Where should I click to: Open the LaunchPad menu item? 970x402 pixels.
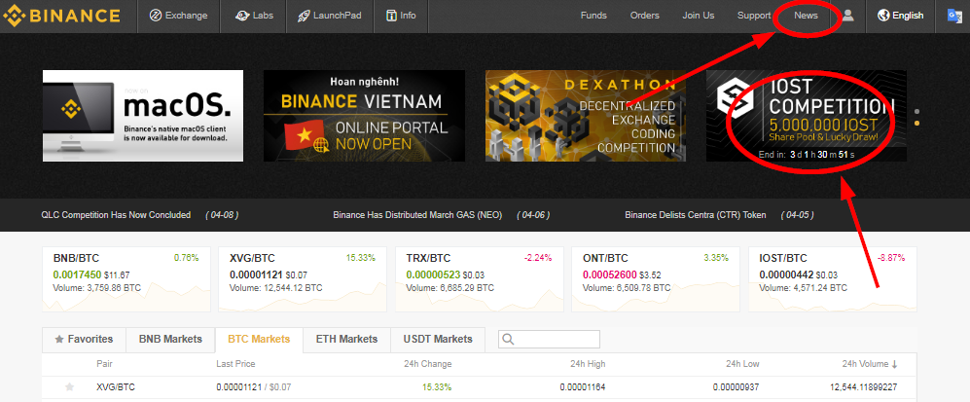[329, 16]
